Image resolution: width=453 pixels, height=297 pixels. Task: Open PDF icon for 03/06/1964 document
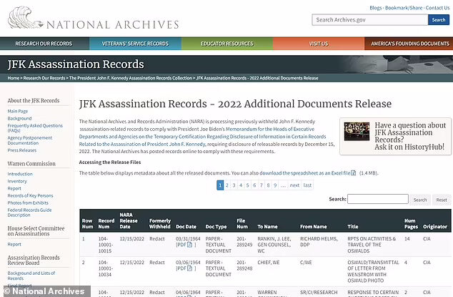190,268
